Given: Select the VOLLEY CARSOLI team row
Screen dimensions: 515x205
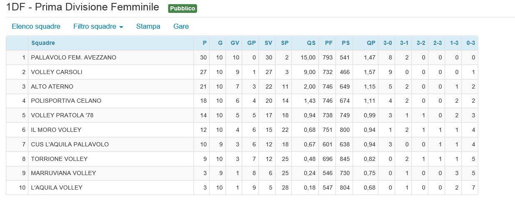Looking at the screenshot, I should (x=242, y=72).
